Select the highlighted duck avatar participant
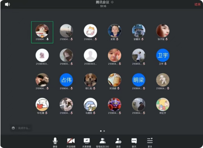Viewport: 203px width, 148px height. click(42, 31)
